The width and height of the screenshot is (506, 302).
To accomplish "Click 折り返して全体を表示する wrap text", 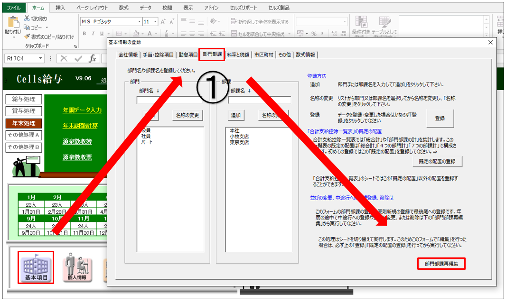I will 260,22.
